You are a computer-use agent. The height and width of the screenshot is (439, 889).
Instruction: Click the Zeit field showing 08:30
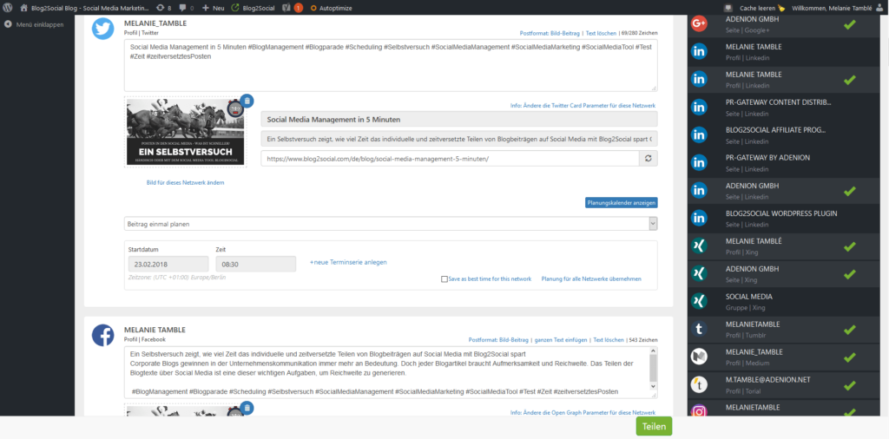pyautogui.click(x=256, y=264)
